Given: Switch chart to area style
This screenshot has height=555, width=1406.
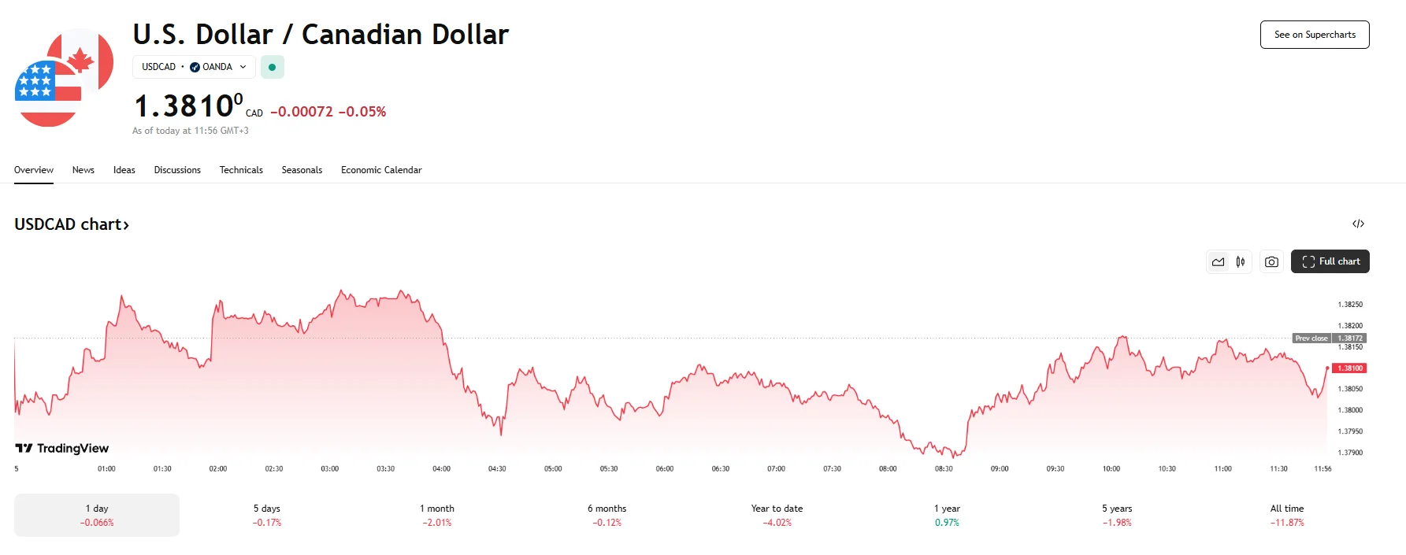Looking at the screenshot, I should point(1218,262).
